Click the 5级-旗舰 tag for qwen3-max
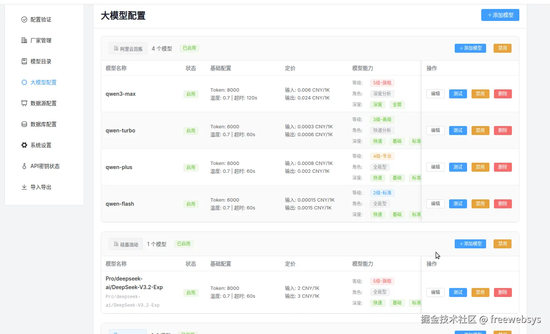Viewport: 550px width, 334px height. (382, 83)
